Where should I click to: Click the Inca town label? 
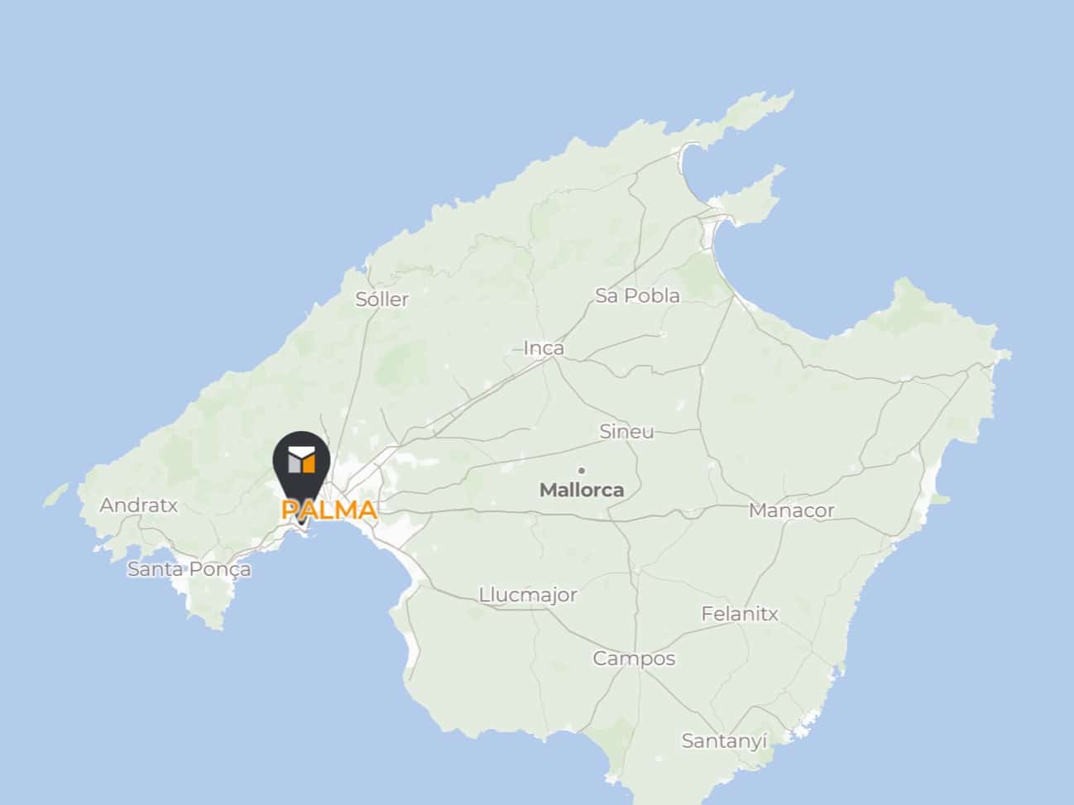(x=544, y=348)
